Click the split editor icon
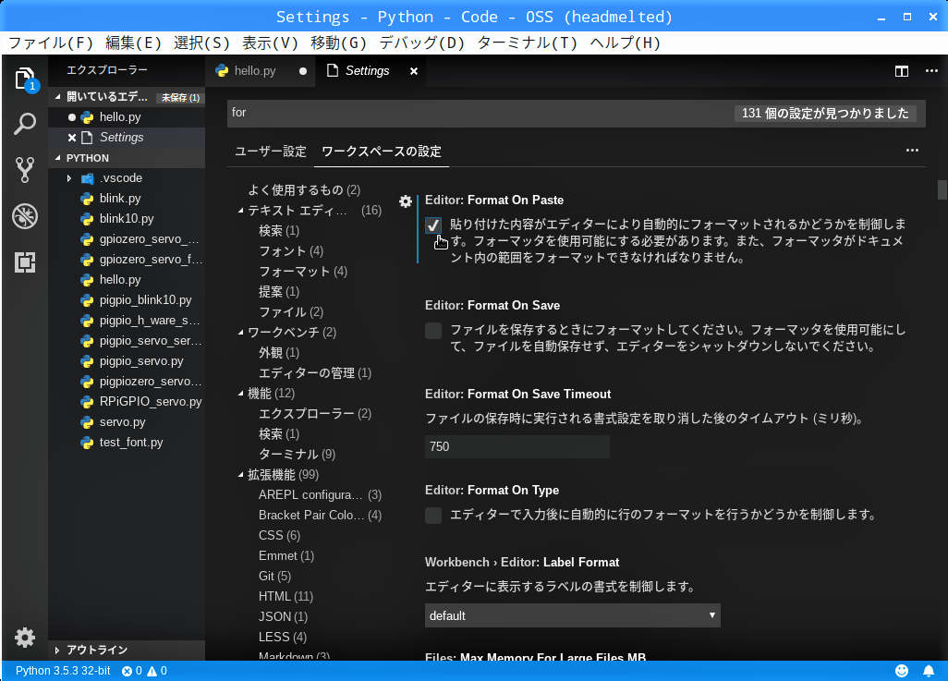The width and height of the screenshot is (948, 681). (x=902, y=71)
